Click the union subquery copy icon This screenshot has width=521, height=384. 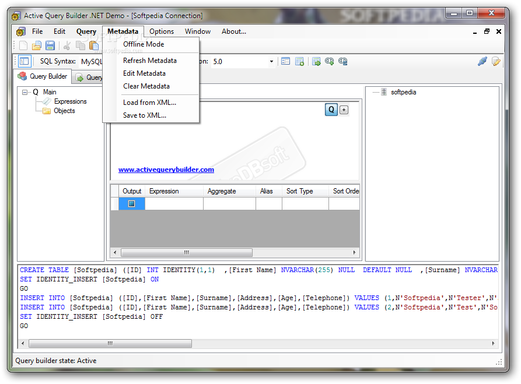click(342, 61)
